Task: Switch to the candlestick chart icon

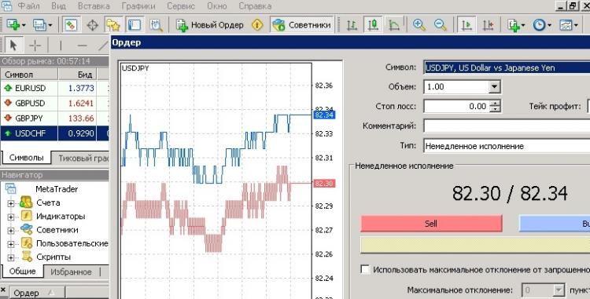Action: pos(373,25)
